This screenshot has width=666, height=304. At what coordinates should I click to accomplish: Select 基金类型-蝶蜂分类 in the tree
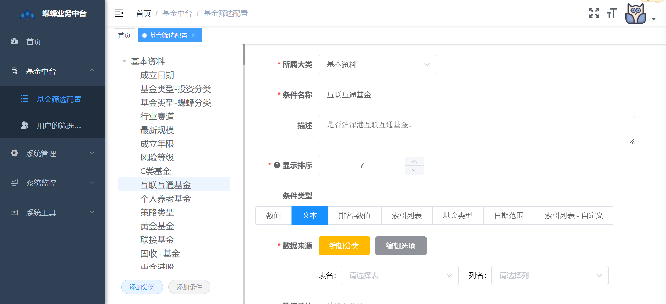176,103
